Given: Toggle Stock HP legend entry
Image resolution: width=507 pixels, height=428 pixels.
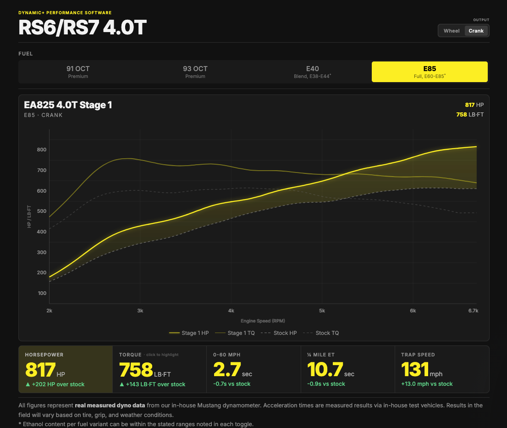Looking at the screenshot, I should tap(279, 333).
